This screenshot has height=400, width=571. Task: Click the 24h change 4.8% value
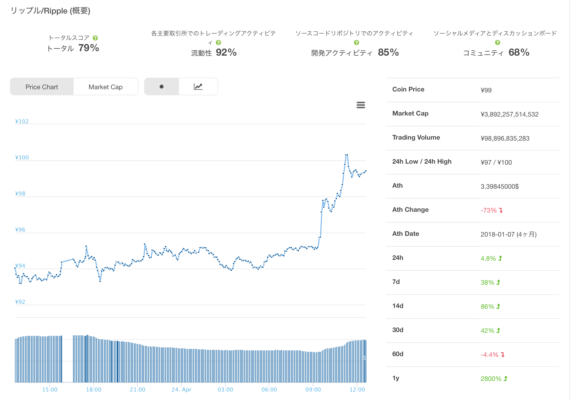[x=488, y=258]
